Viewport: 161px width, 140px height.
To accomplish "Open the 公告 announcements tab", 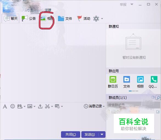I will coord(29,19).
